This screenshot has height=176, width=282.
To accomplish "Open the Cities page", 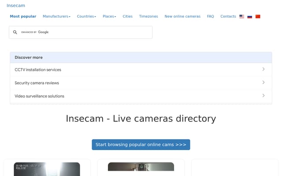I will point(127,16).
